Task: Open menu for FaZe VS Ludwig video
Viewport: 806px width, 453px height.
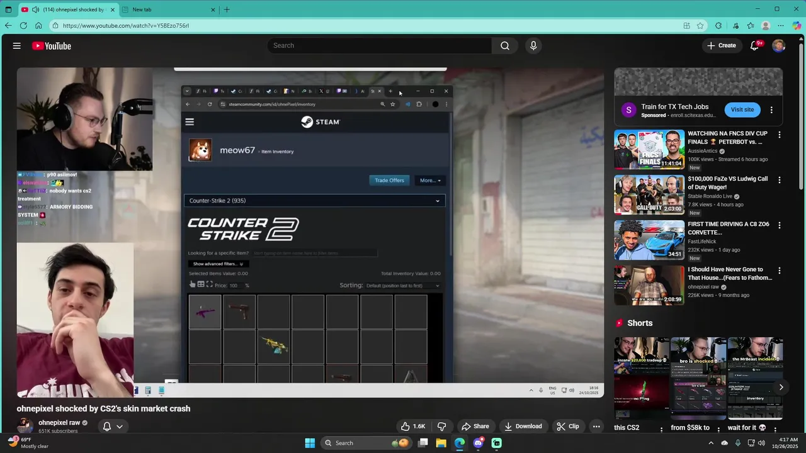Action: coord(780,180)
